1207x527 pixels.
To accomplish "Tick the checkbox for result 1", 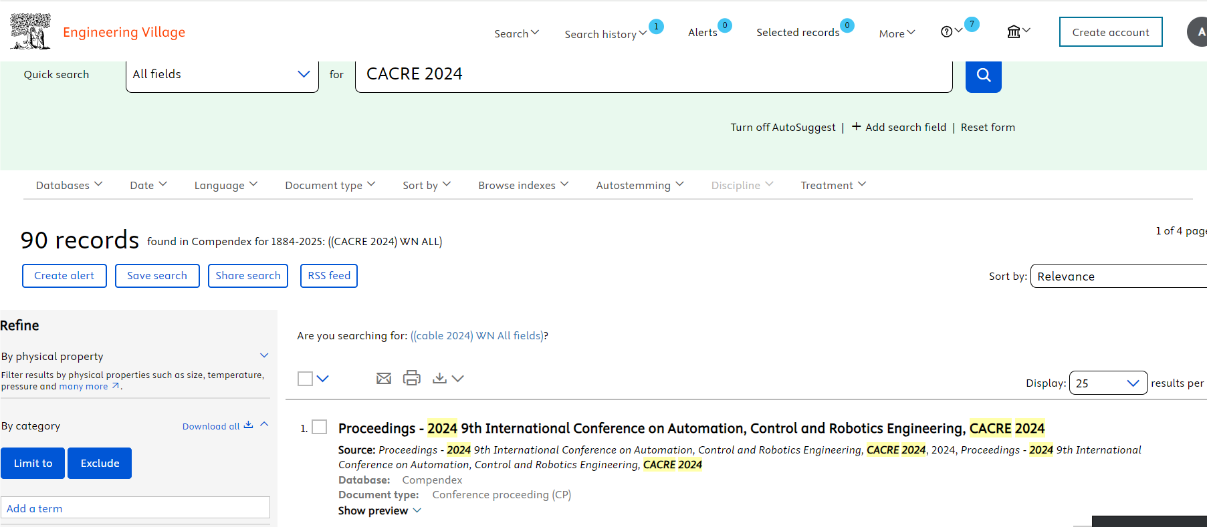I will pos(320,427).
